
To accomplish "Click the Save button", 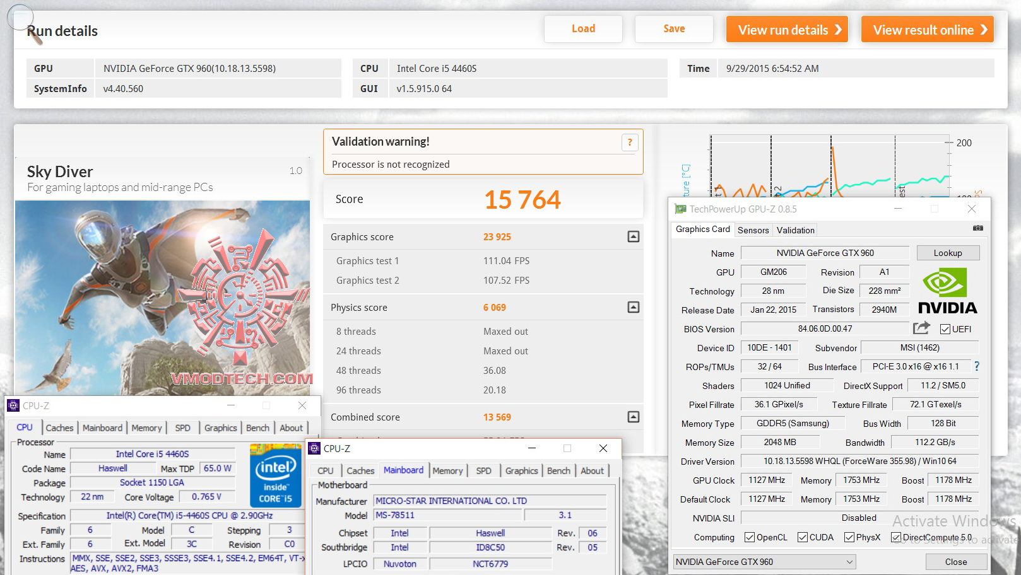I will tap(674, 29).
